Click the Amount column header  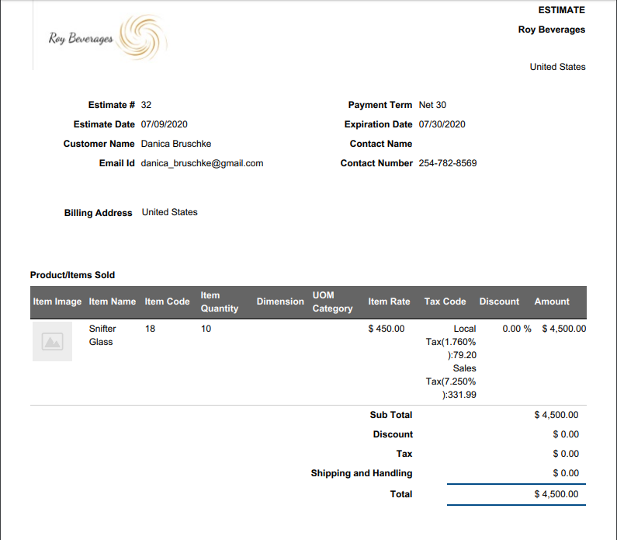point(552,301)
